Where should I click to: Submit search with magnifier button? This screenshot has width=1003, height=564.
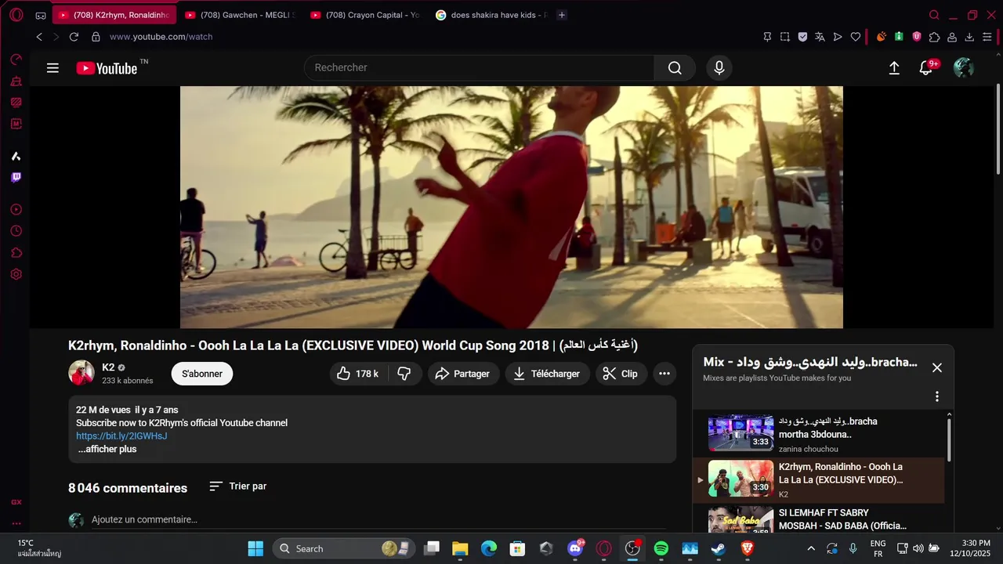pos(675,68)
